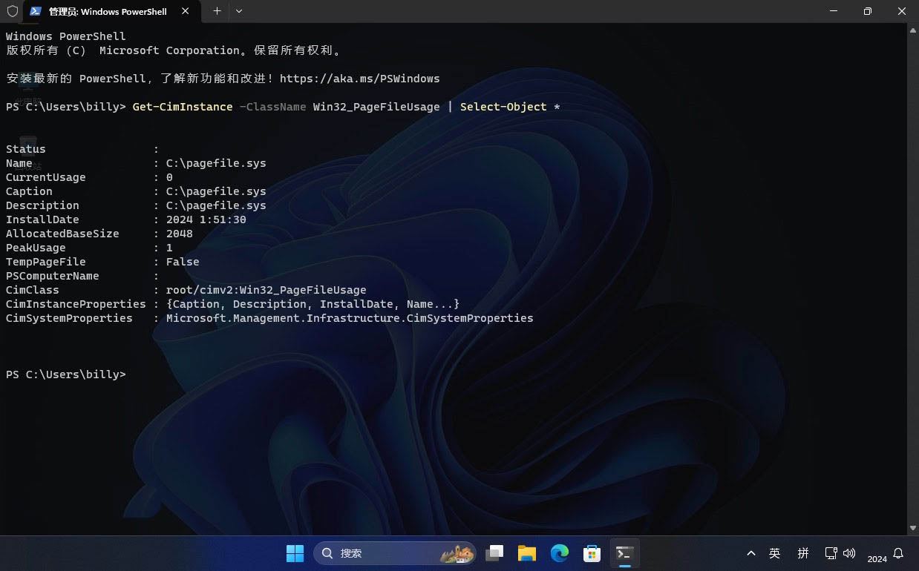This screenshot has width=919, height=571.
Task: Open the Windows Start menu
Action: pyautogui.click(x=295, y=553)
